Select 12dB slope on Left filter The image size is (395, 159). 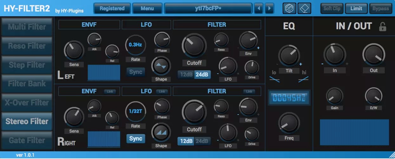(x=186, y=75)
